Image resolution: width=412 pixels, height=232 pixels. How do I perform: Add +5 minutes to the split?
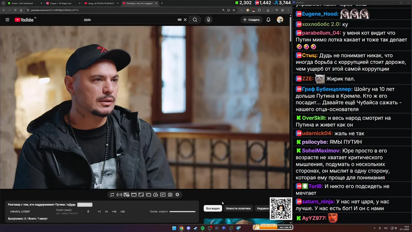coord(106,212)
